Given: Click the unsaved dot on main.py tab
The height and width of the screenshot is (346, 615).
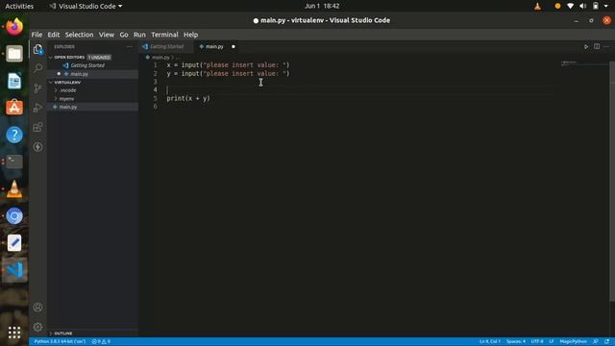Looking at the screenshot, I should tap(234, 47).
